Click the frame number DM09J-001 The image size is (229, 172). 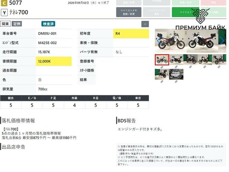click(47, 33)
